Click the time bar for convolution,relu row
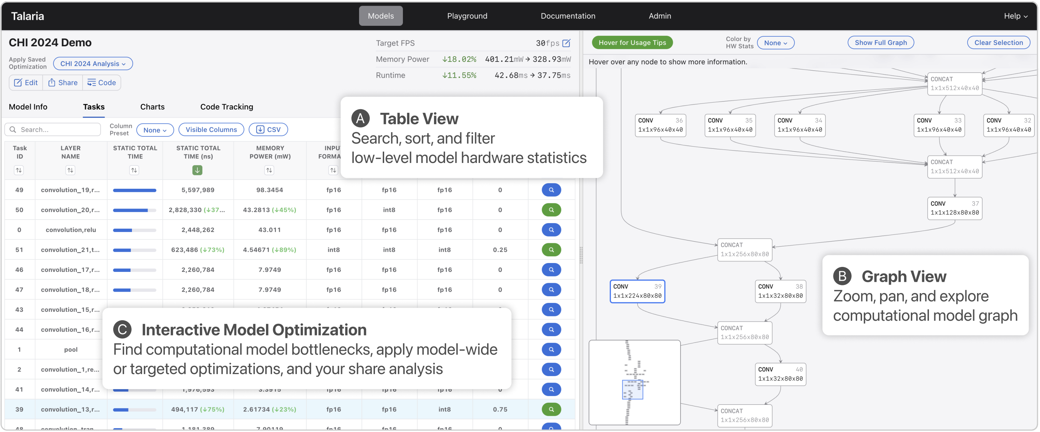1040x432 pixels. click(x=134, y=230)
